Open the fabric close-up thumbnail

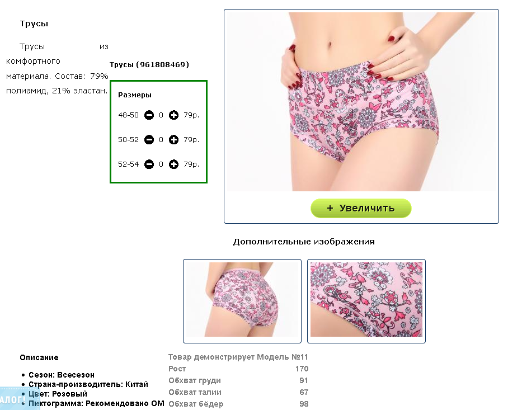point(366,301)
